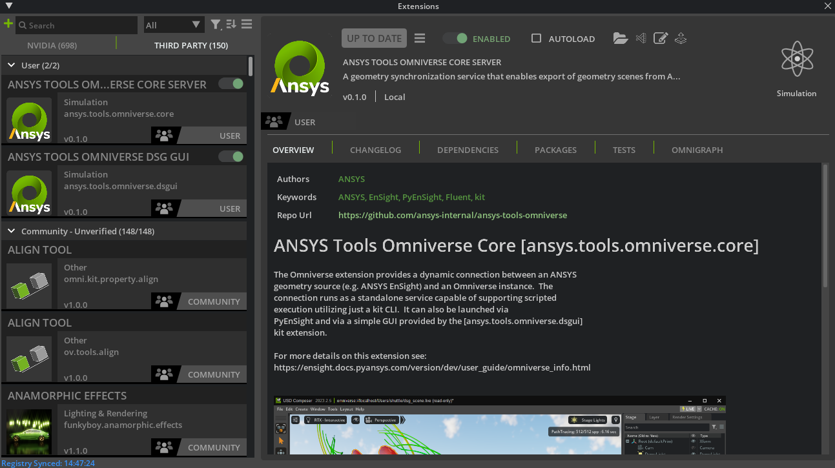Click the ensight.docs.pyansys.com URL text
Image resolution: width=835 pixels, height=468 pixels.
click(432, 367)
